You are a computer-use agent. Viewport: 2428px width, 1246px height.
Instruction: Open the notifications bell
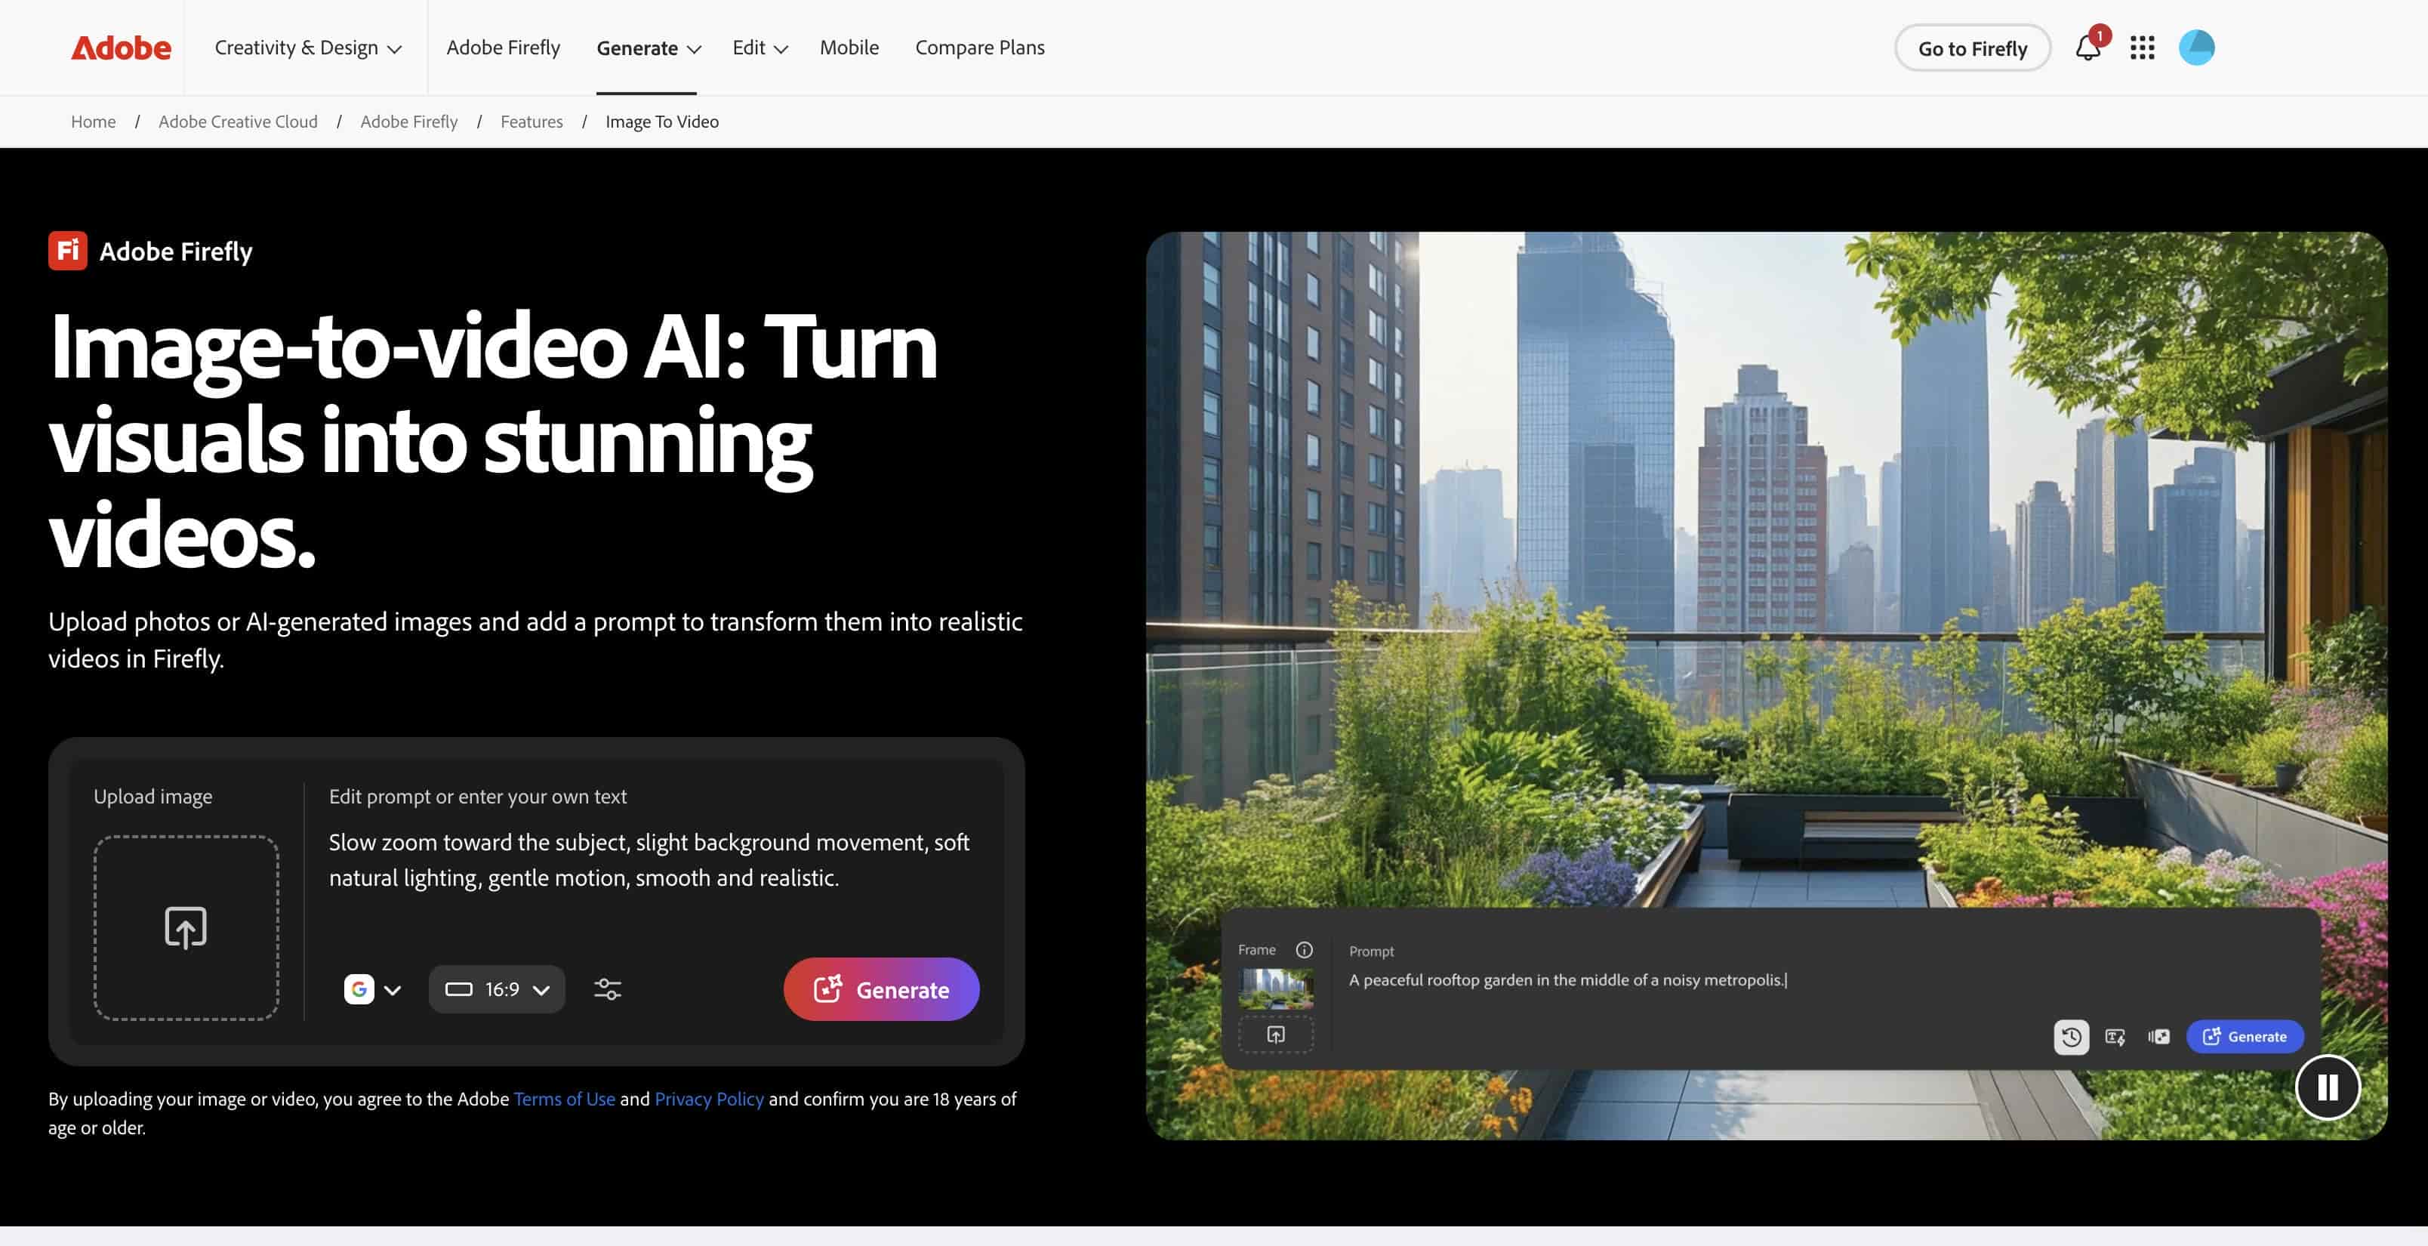[x=2088, y=47]
